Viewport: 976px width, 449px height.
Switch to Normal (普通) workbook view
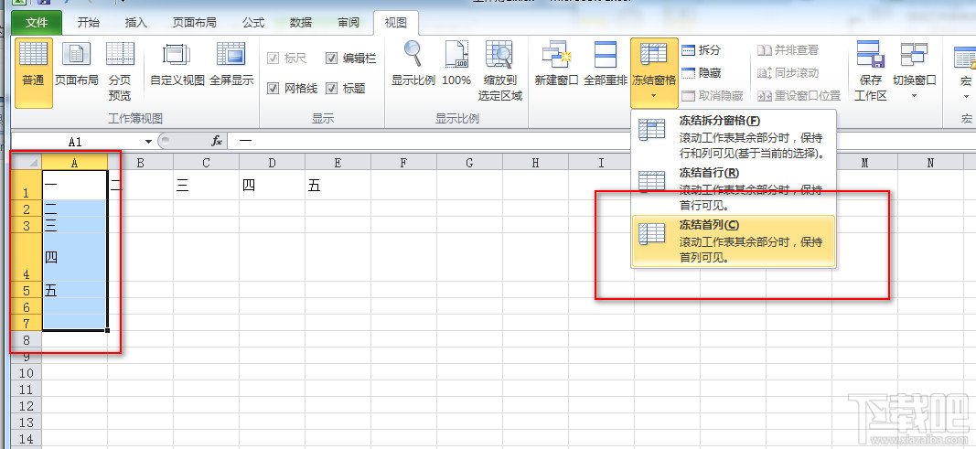[x=34, y=72]
